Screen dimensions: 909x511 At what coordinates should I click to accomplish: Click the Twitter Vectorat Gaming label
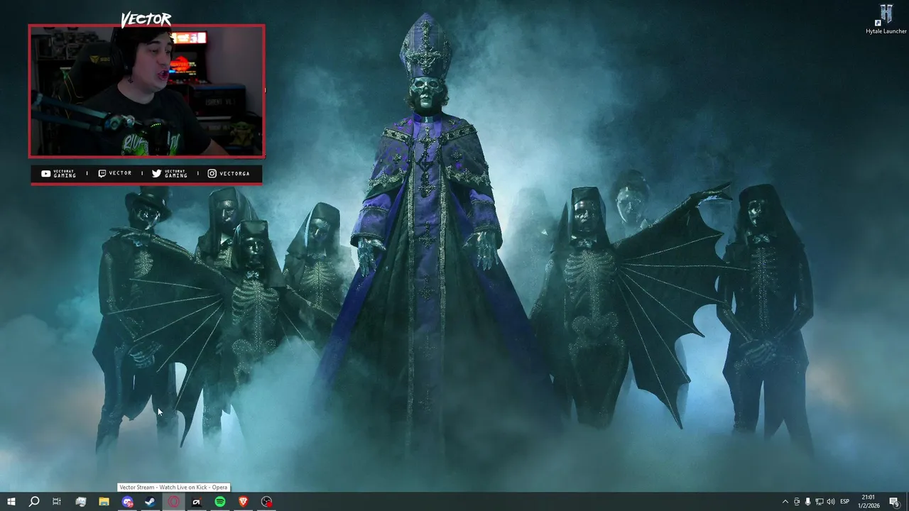tap(169, 173)
